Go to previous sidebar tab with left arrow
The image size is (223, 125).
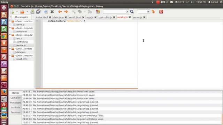(10, 17)
